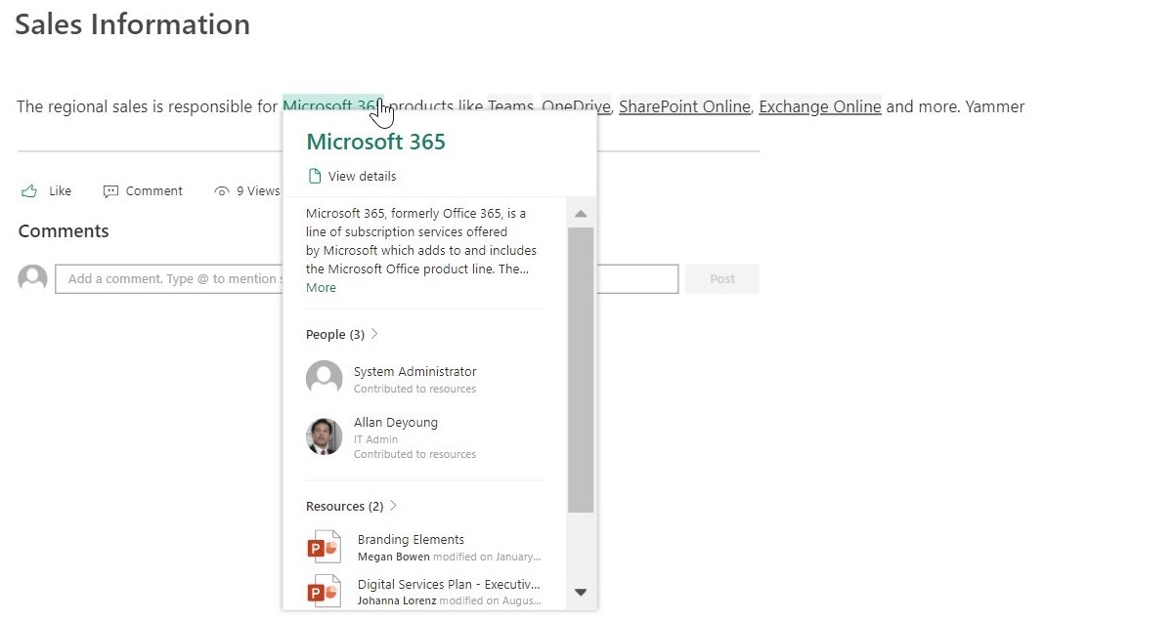Select the Allan Deyoung name
Viewport: 1176px width, 620px height.
tap(396, 423)
